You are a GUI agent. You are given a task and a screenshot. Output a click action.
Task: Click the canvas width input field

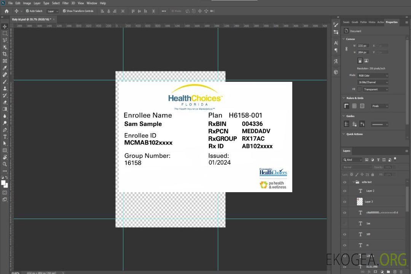pos(363,46)
